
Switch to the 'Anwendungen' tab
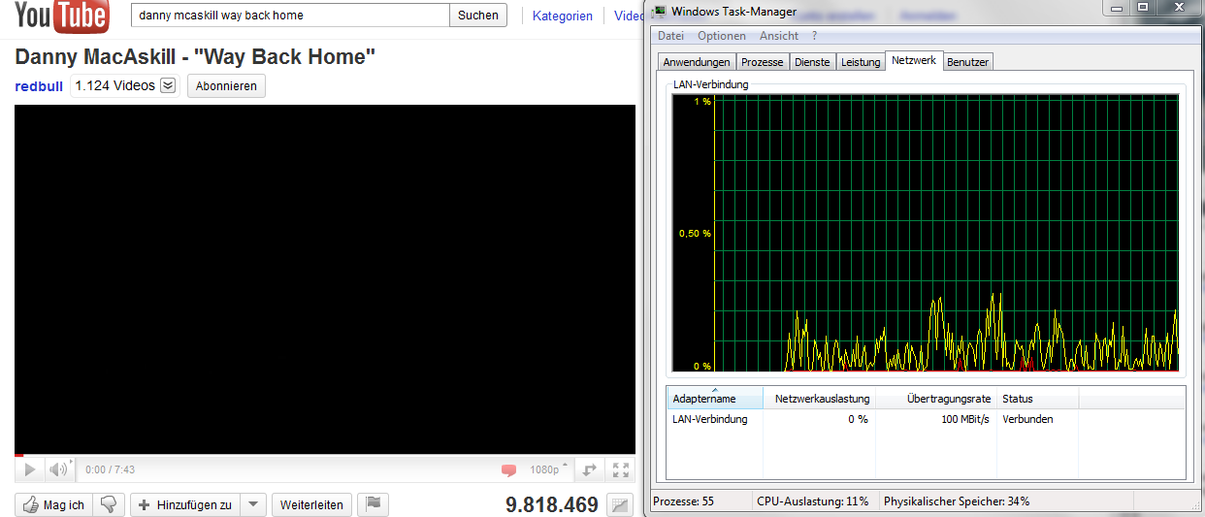[x=696, y=62]
